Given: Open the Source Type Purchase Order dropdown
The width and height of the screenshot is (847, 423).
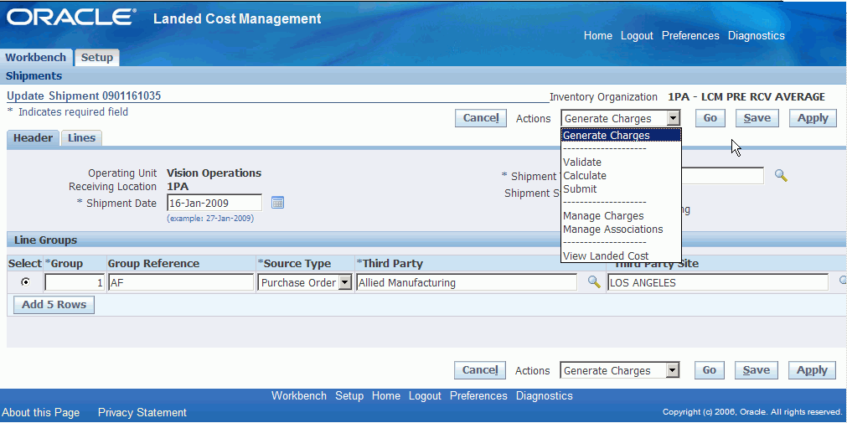Looking at the screenshot, I should click(x=305, y=282).
